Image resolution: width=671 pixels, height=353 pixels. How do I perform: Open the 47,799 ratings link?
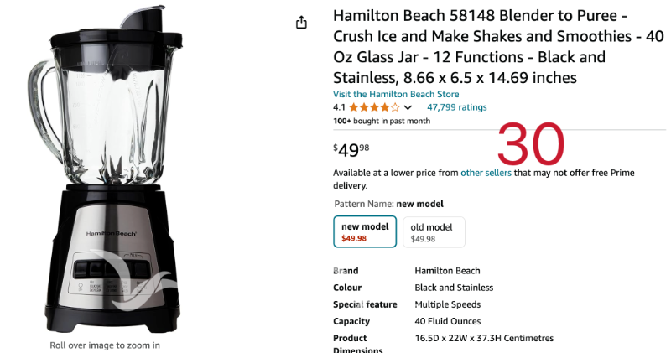pos(456,107)
